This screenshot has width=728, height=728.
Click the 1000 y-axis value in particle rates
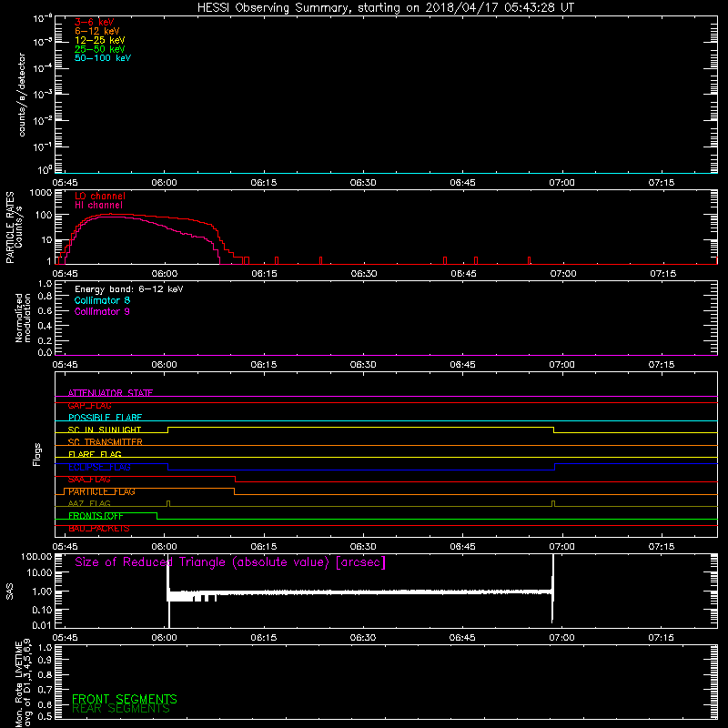(x=40, y=193)
